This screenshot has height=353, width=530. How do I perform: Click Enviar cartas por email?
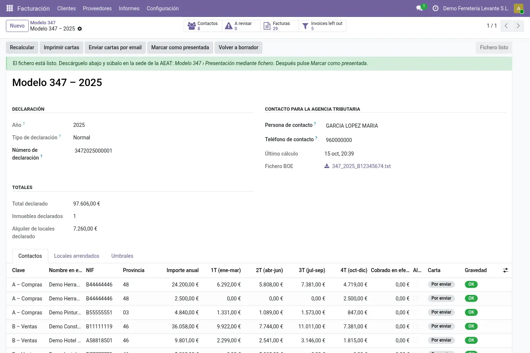pos(115,47)
